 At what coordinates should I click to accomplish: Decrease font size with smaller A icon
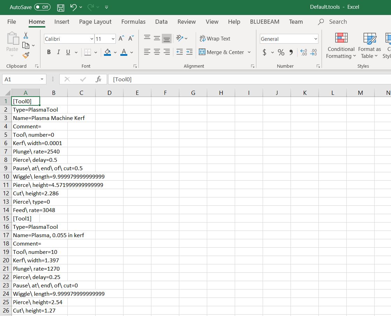point(131,38)
